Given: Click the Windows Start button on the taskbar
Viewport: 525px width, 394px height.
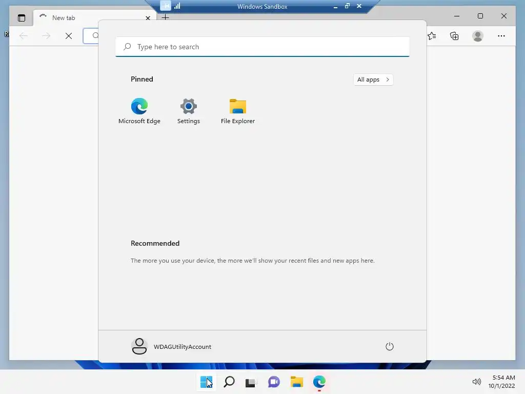Looking at the screenshot, I should pyautogui.click(x=206, y=382).
